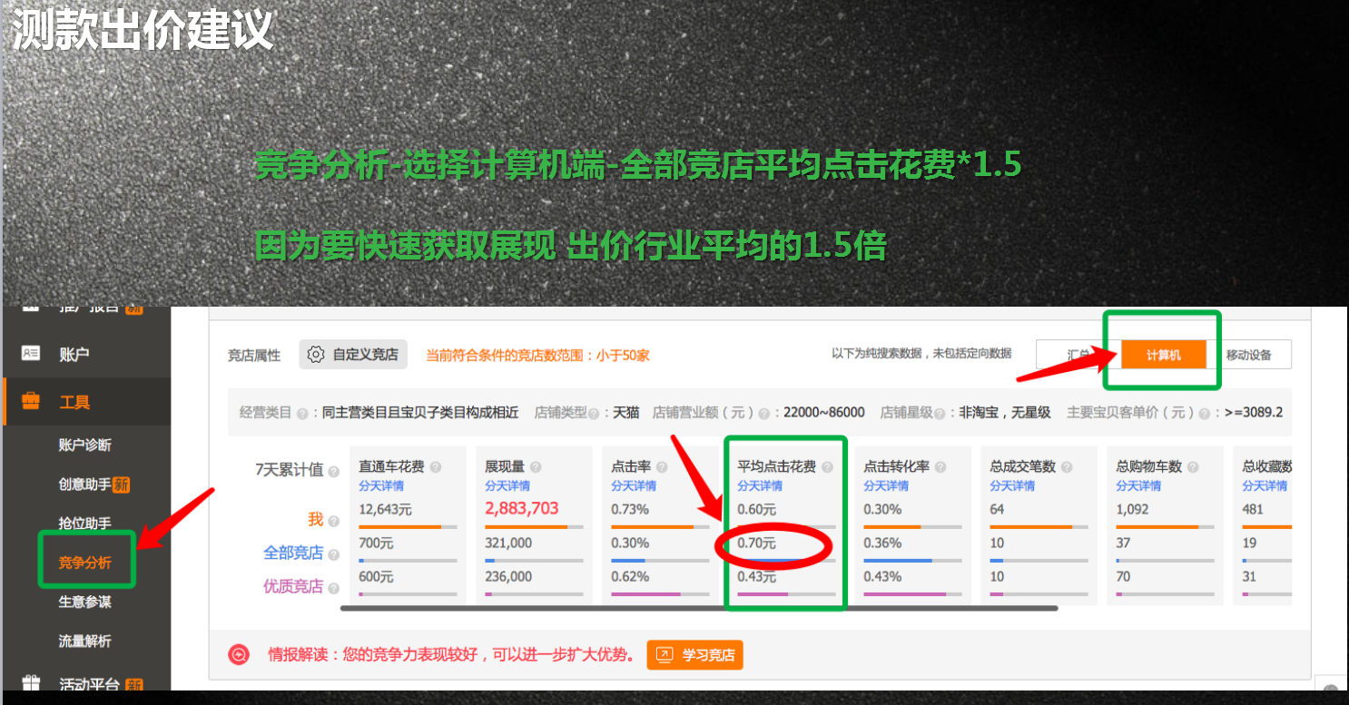Open 分天详情 under 点击转化率
This screenshot has width=1349, height=705.
[x=886, y=486]
